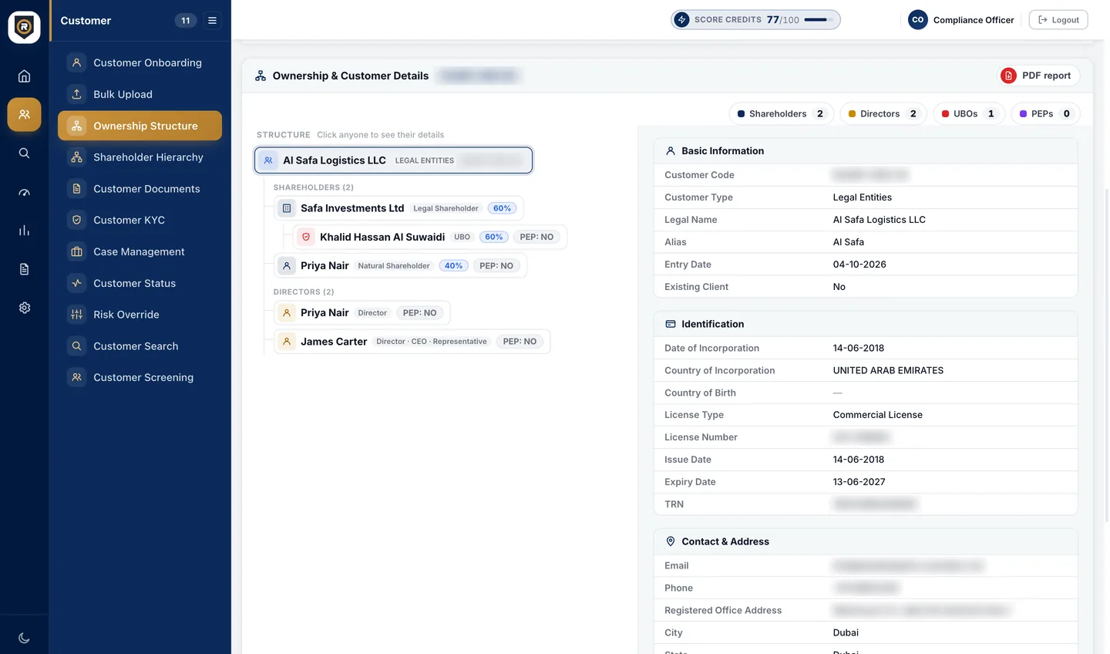
Task: Open Risk Override page
Action: 140,315
